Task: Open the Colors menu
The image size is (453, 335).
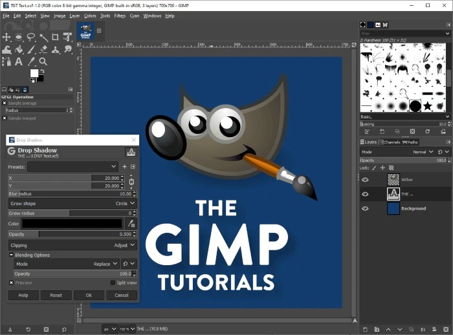Action: click(90, 16)
